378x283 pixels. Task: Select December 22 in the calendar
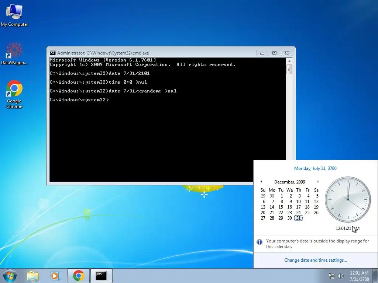(281, 213)
